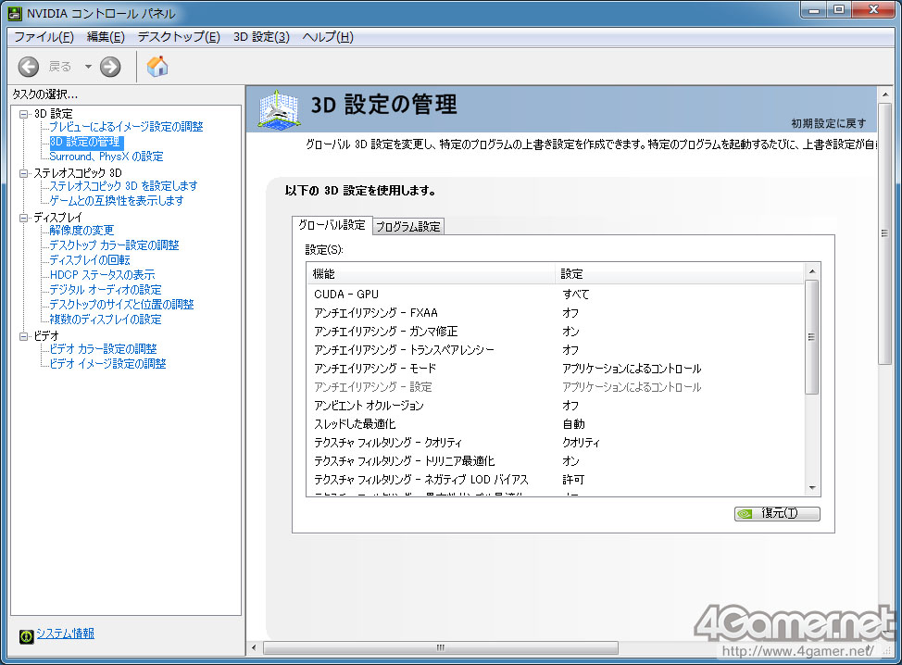Select 3D 設定の管理 in the tree
The width and height of the screenshot is (902, 665).
[85, 142]
